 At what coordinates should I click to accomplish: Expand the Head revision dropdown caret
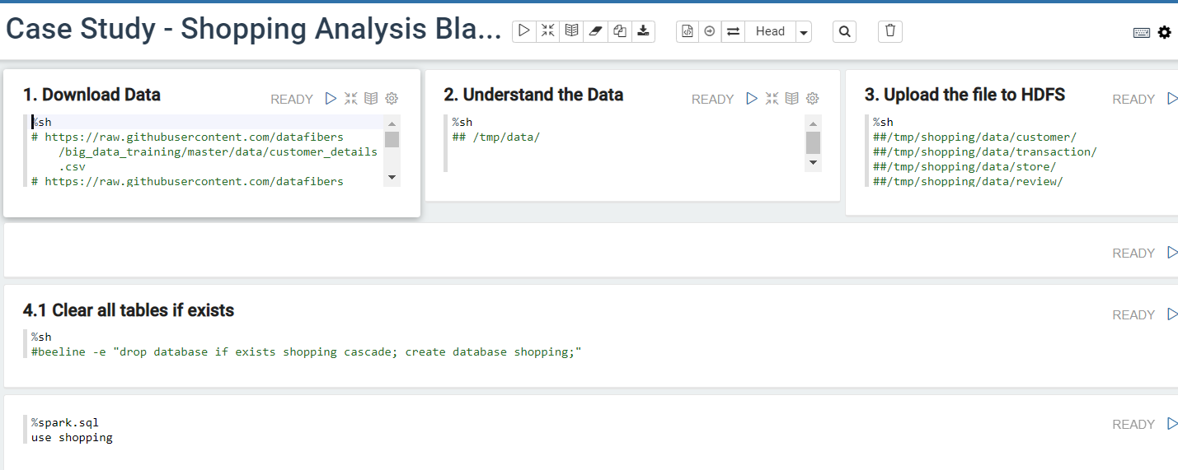click(804, 31)
